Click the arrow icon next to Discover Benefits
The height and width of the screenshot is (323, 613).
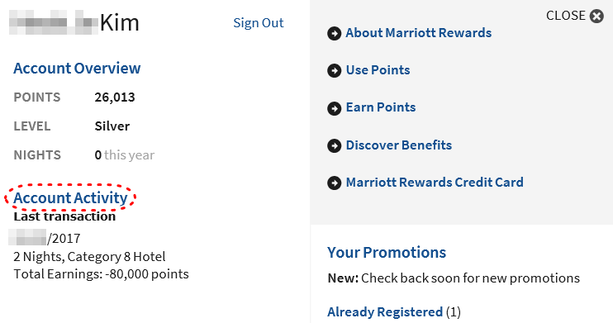[335, 146]
